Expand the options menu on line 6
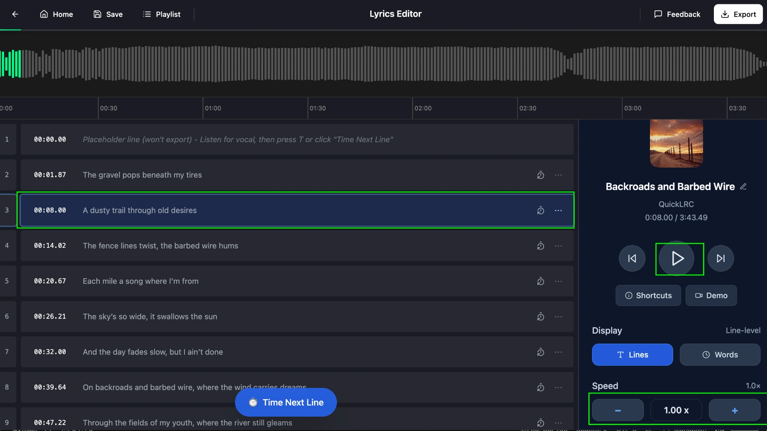767x431 pixels. coord(558,316)
